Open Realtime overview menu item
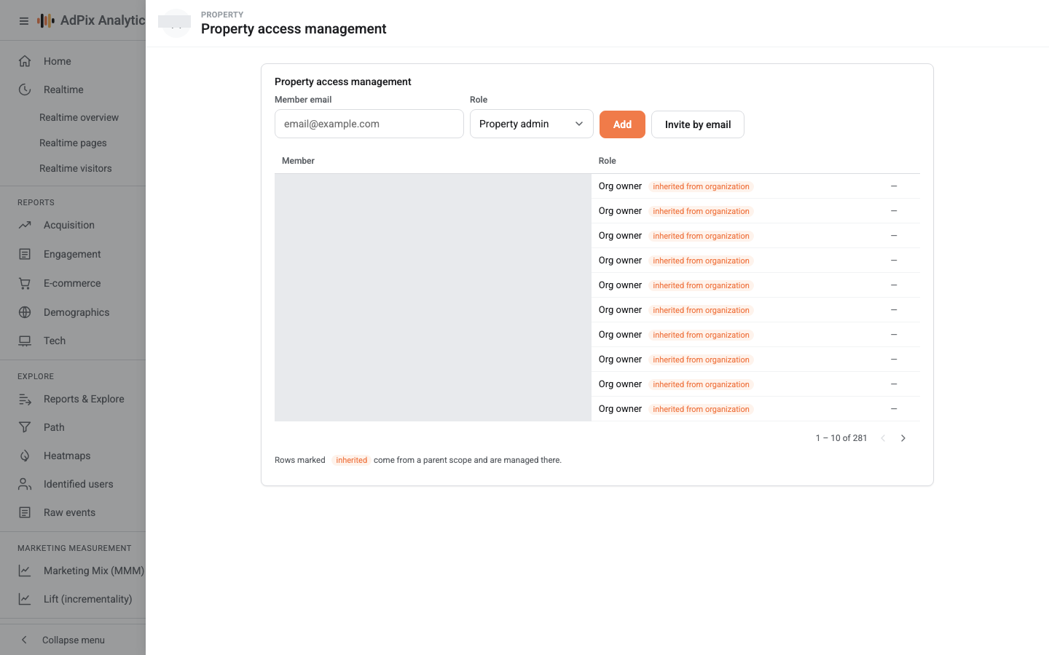Viewport: 1049px width, 655px height. click(x=79, y=117)
